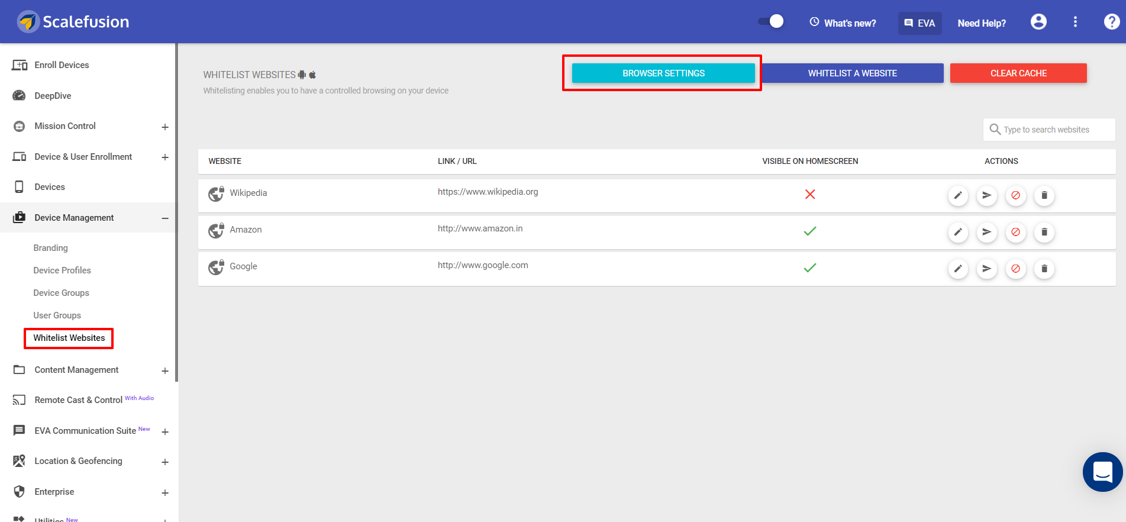Edit the Wikipedia entry with pencil icon
The width and height of the screenshot is (1126, 522).
pos(958,195)
